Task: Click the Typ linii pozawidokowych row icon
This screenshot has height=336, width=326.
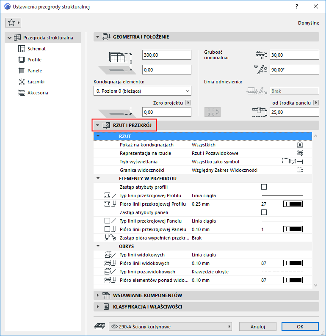Action: (110, 272)
